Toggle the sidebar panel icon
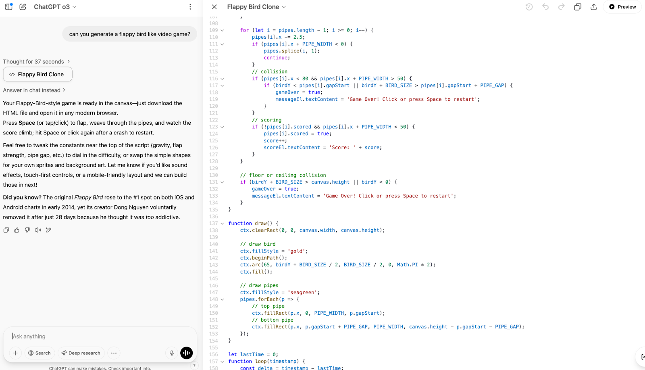Screen dimensions: 645x370 [8, 7]
